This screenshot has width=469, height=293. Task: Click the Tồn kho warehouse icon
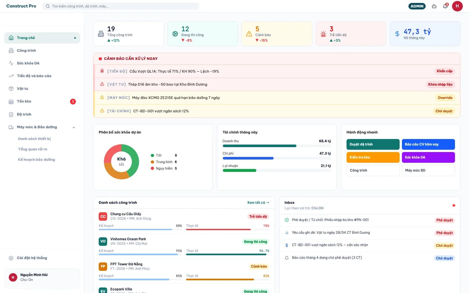(11, 102)
